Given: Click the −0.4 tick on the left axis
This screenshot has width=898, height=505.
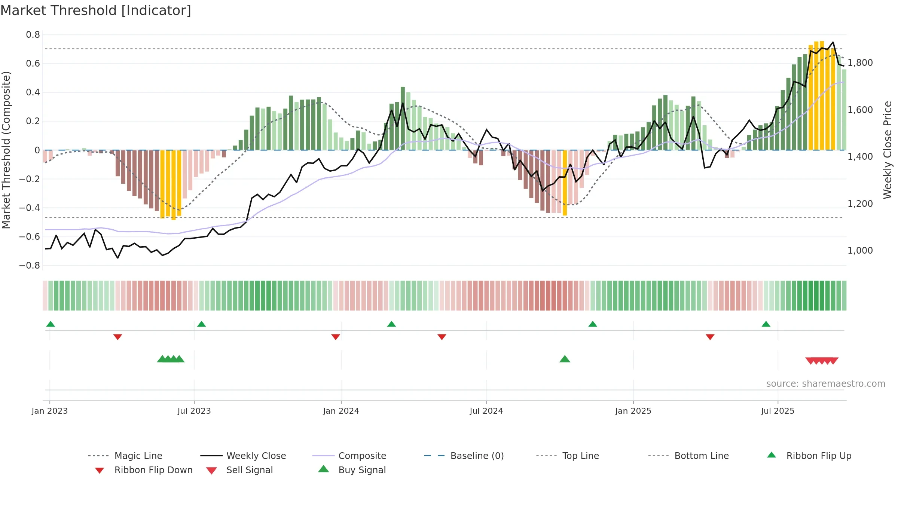Looking at the screenshot, I should pos(30,208).
